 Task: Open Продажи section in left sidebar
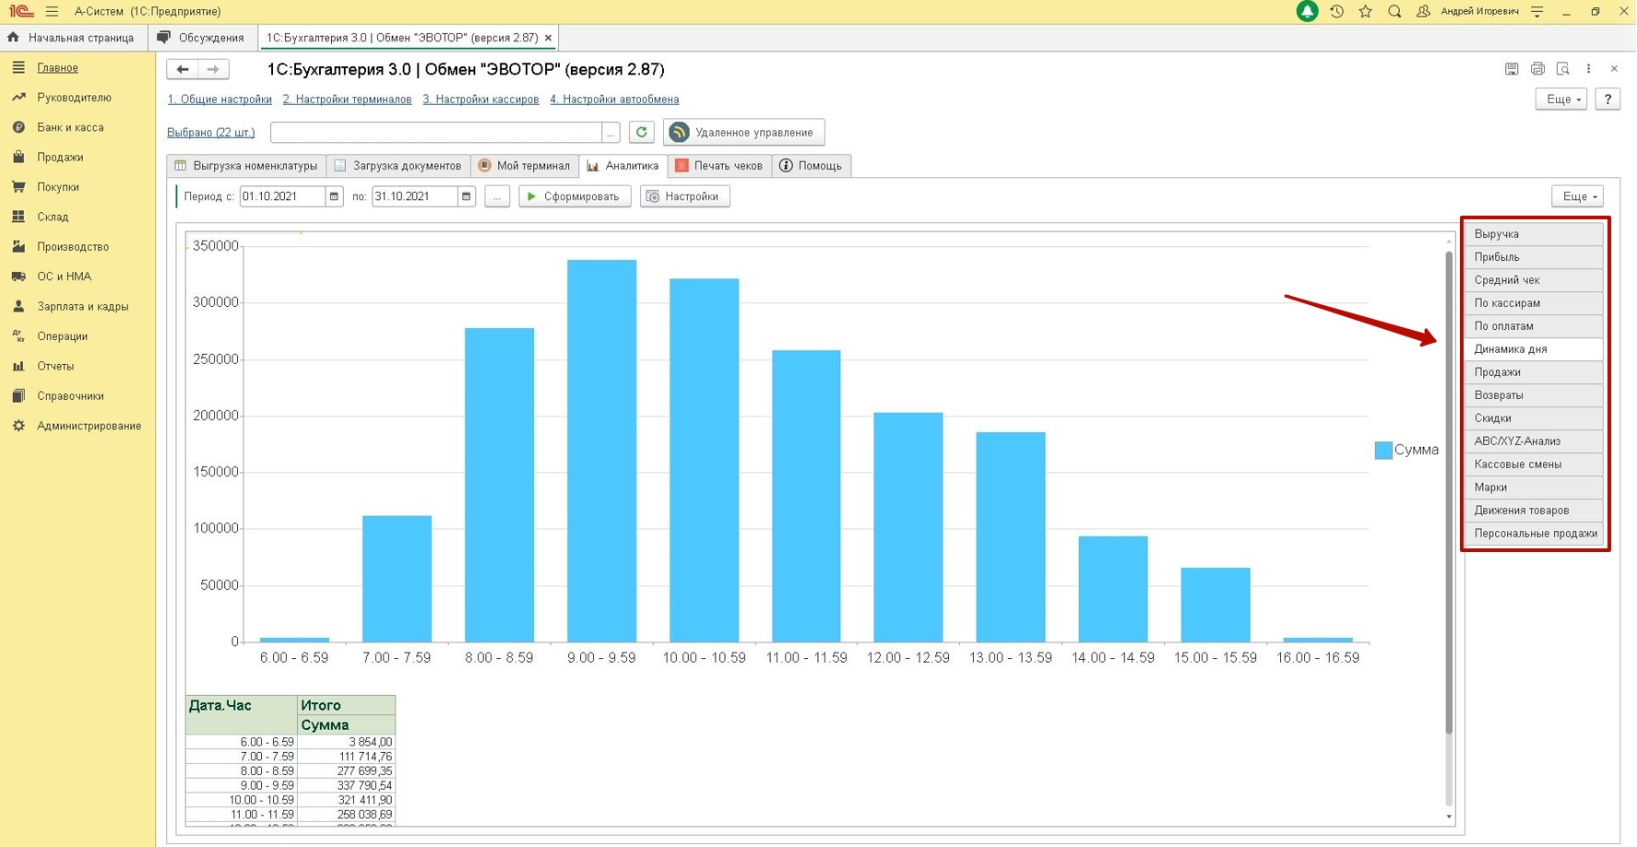(60, 158)
